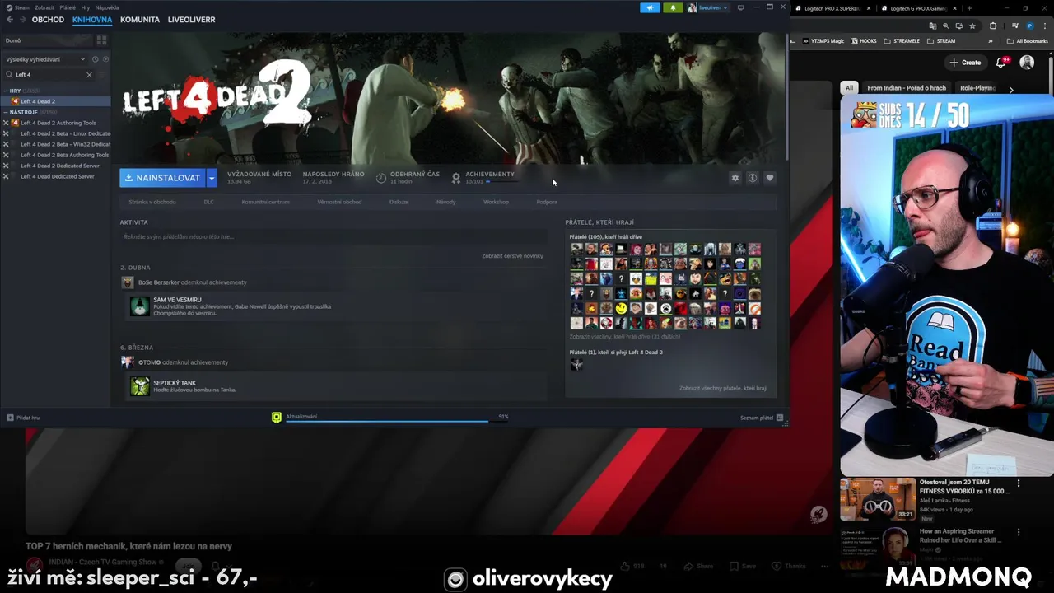This screenshot has height=593, width=1054.
Task: Collapse the NÁSTROJE category
Action: tap(6, 112)
